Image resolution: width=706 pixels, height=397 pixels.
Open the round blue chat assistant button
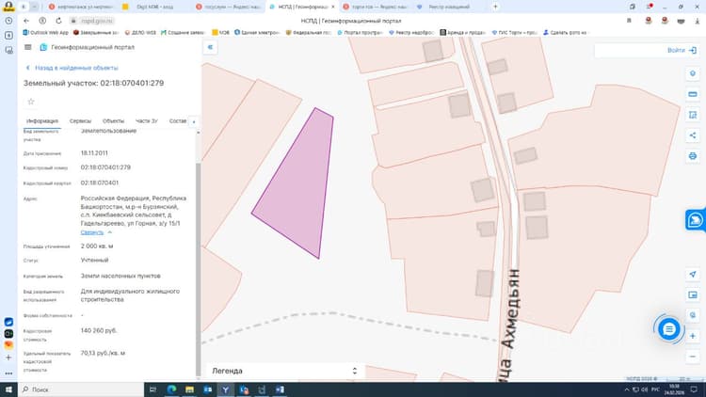click(668, 329)
